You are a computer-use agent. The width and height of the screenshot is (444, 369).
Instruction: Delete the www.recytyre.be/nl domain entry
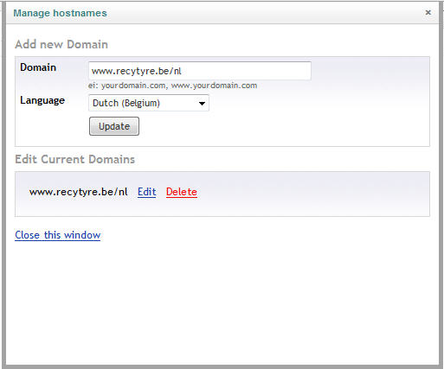182,192
